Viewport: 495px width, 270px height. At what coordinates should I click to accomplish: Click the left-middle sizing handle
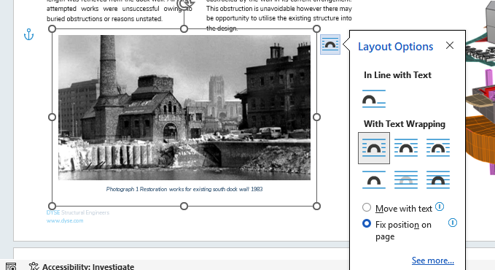(x=52, y=117)
